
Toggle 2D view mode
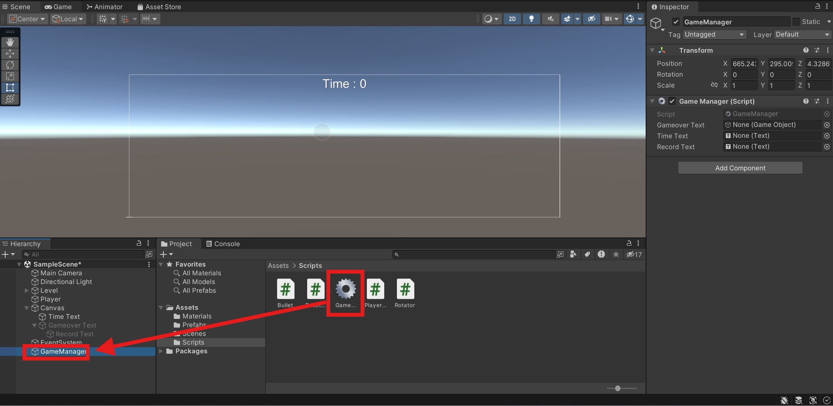click(512, 19)
